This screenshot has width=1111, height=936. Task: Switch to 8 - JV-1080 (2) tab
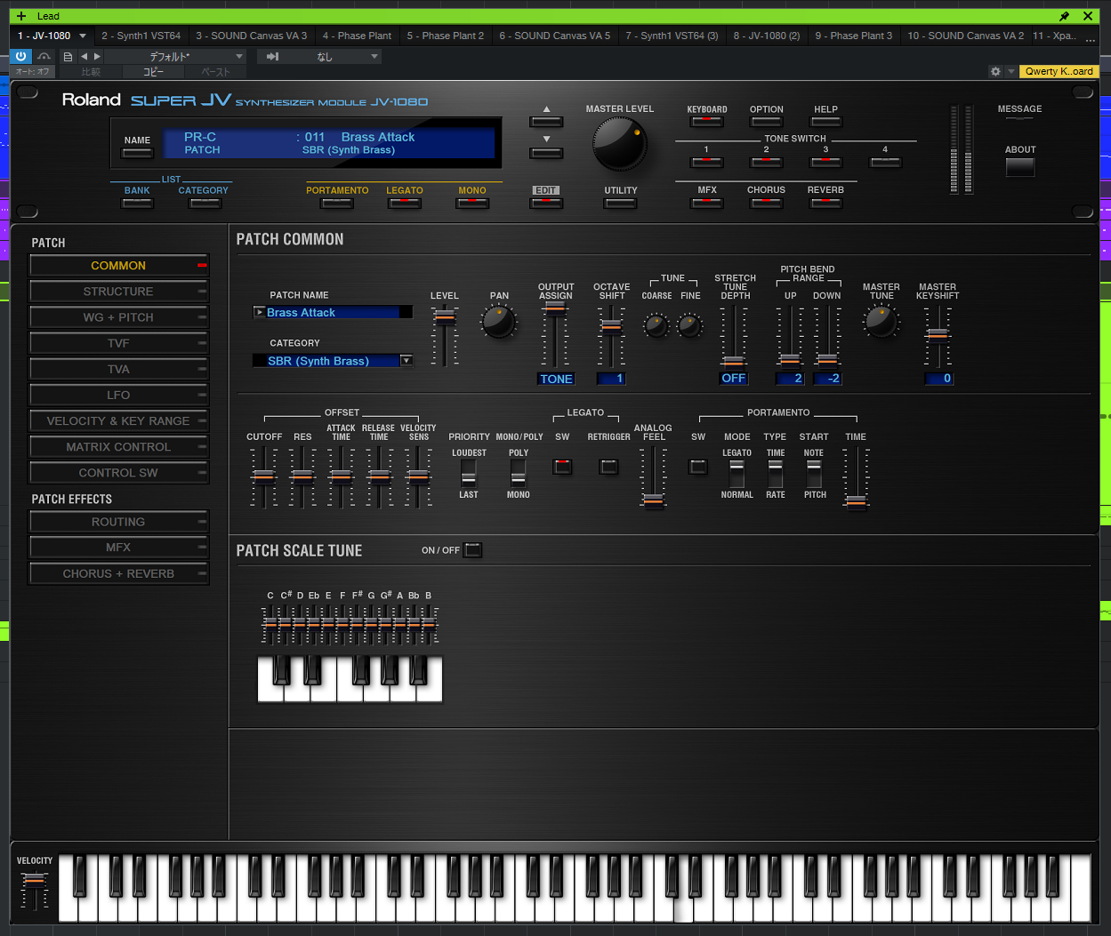pos(766,36)
